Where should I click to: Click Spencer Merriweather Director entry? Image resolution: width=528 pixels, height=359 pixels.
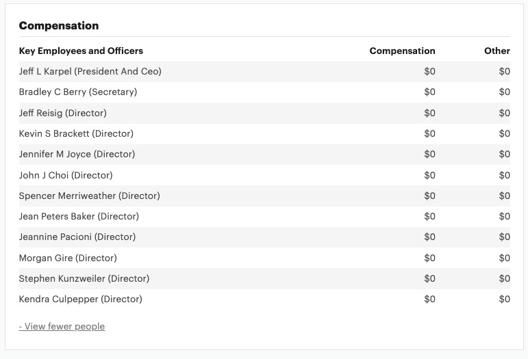[x=264, y=196]
